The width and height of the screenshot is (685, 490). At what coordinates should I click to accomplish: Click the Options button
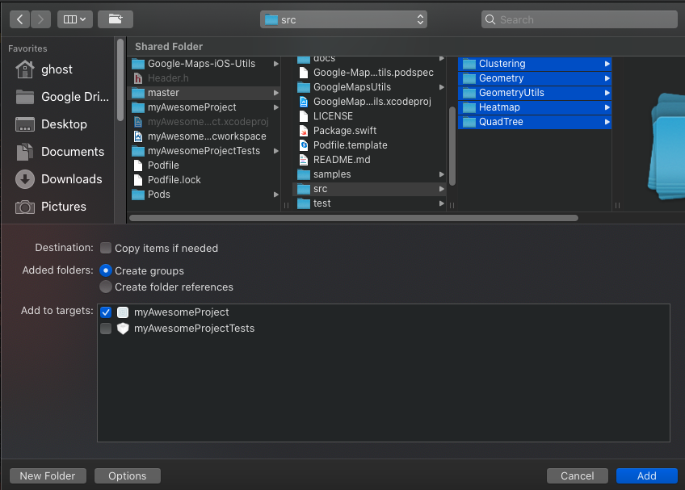128,475
